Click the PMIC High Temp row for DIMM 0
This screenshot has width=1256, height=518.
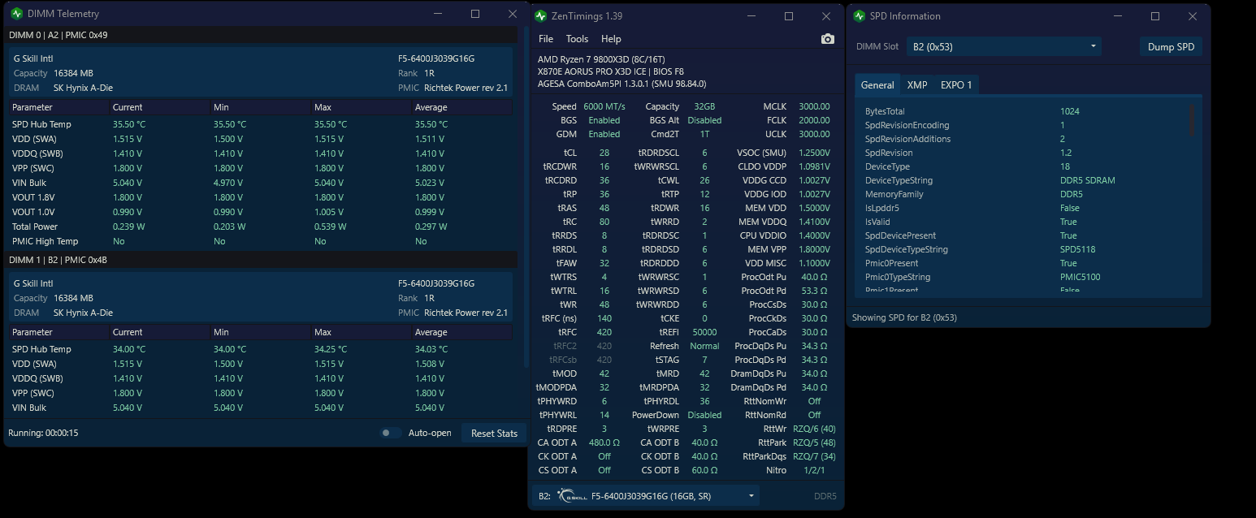(261, 241)
